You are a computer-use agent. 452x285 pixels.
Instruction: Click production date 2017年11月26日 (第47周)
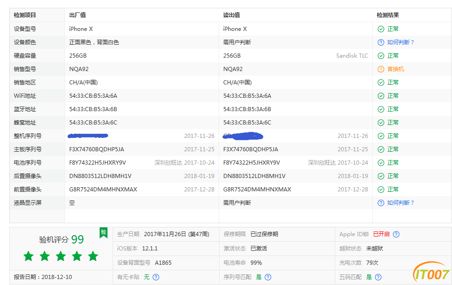(x=177, y=234)
